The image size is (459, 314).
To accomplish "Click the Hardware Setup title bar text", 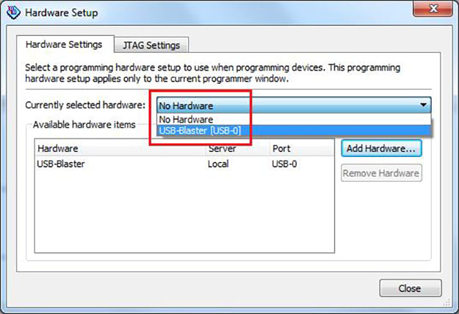I will 61,13.
